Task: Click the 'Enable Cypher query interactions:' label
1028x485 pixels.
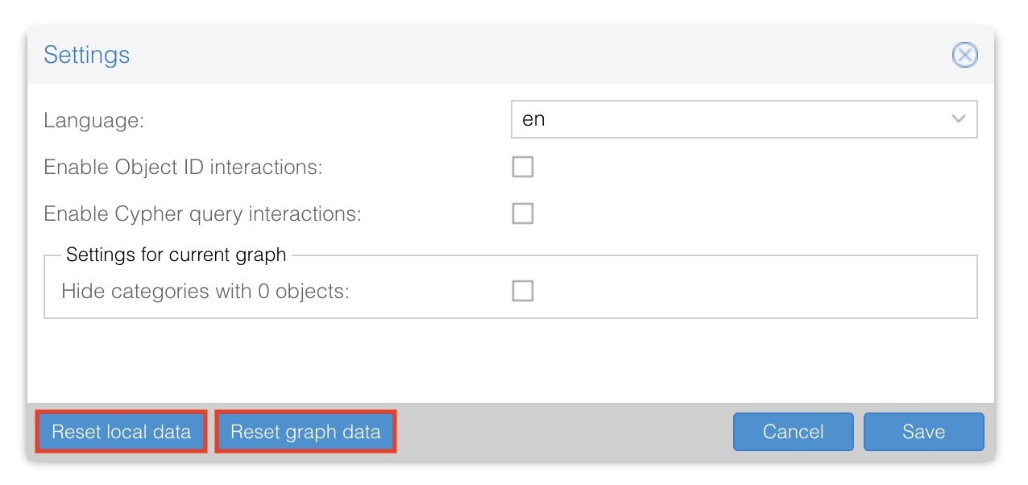Action: tap(202, 213)
